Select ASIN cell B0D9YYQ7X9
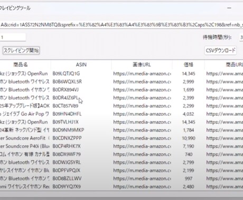243x200 pixels. (67, 186)
